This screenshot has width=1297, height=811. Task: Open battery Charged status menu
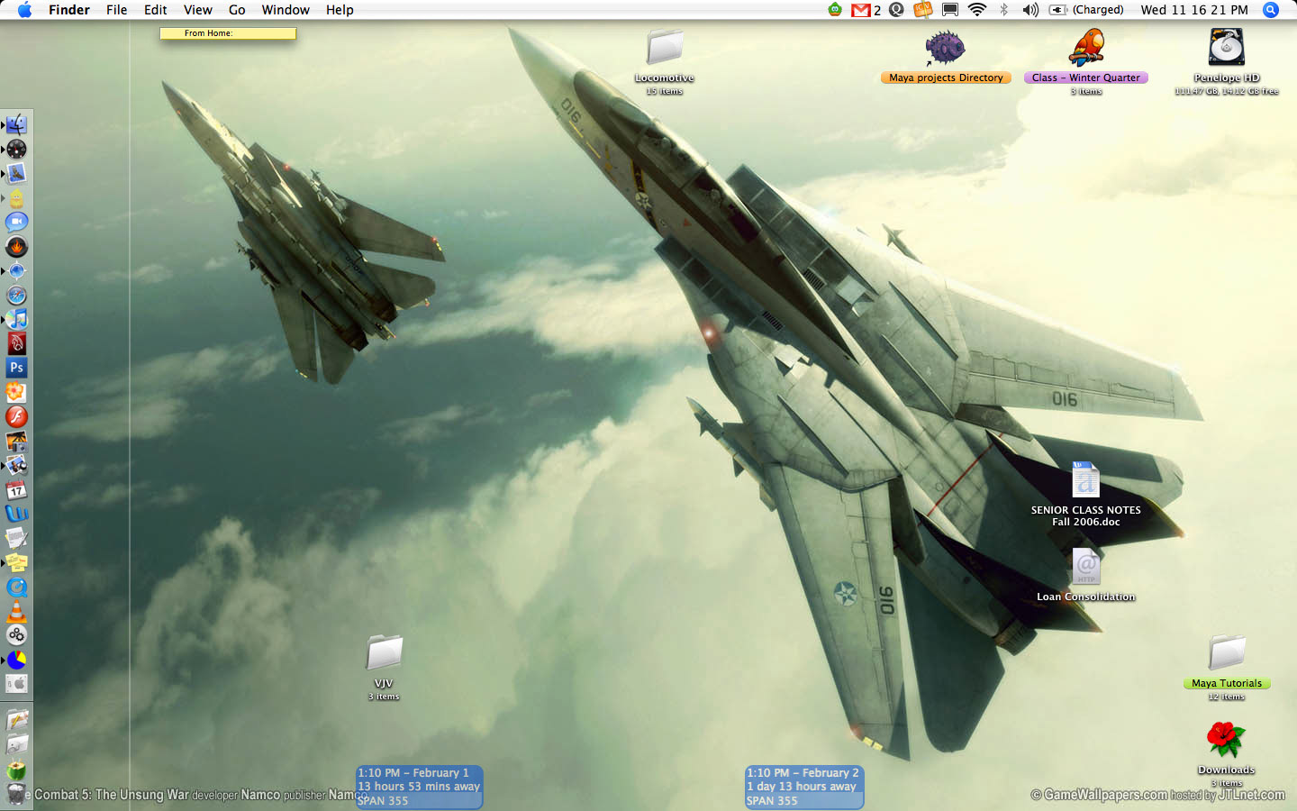[x=1086, y=10]
